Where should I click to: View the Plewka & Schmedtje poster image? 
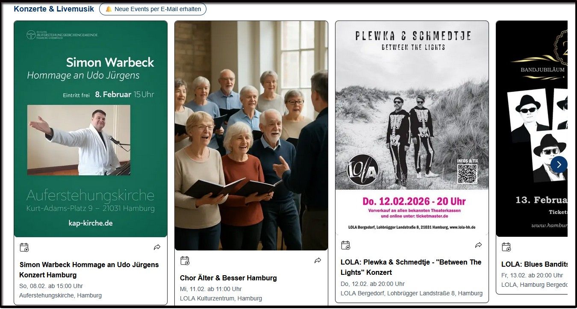[x=412, y=128]
